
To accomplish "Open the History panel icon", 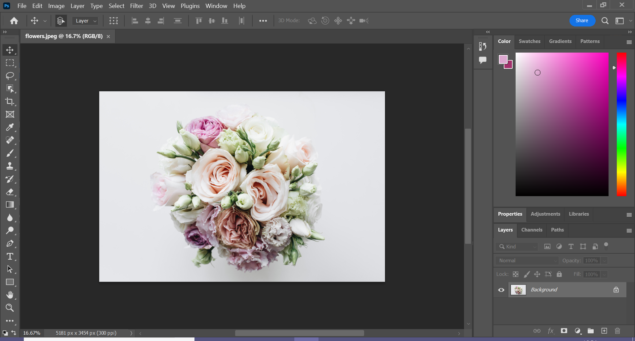I will point(483,47).
